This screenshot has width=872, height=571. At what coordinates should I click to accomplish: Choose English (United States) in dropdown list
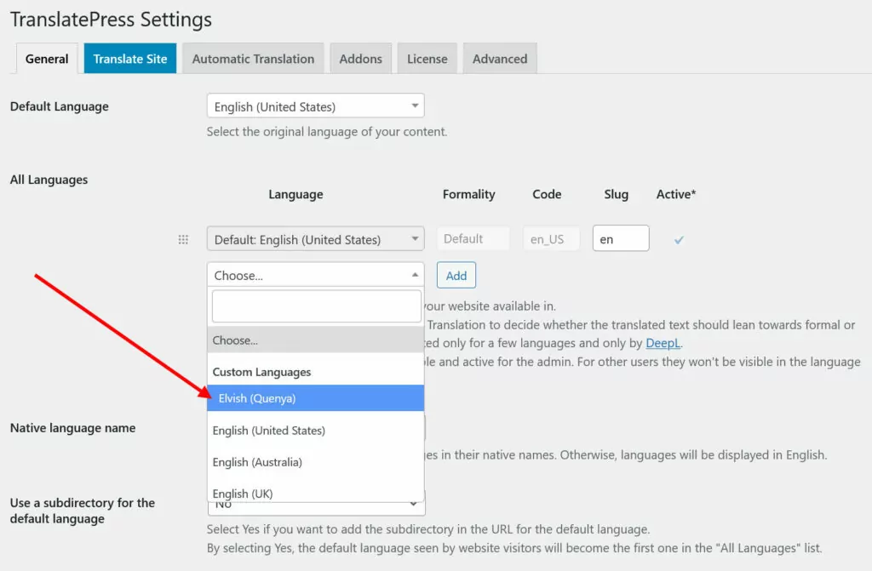pos(315,431)
